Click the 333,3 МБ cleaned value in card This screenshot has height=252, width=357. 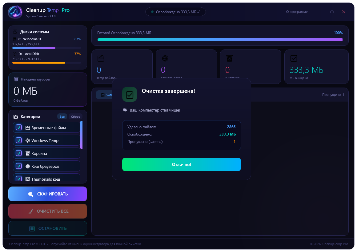[x=306, y=70]
